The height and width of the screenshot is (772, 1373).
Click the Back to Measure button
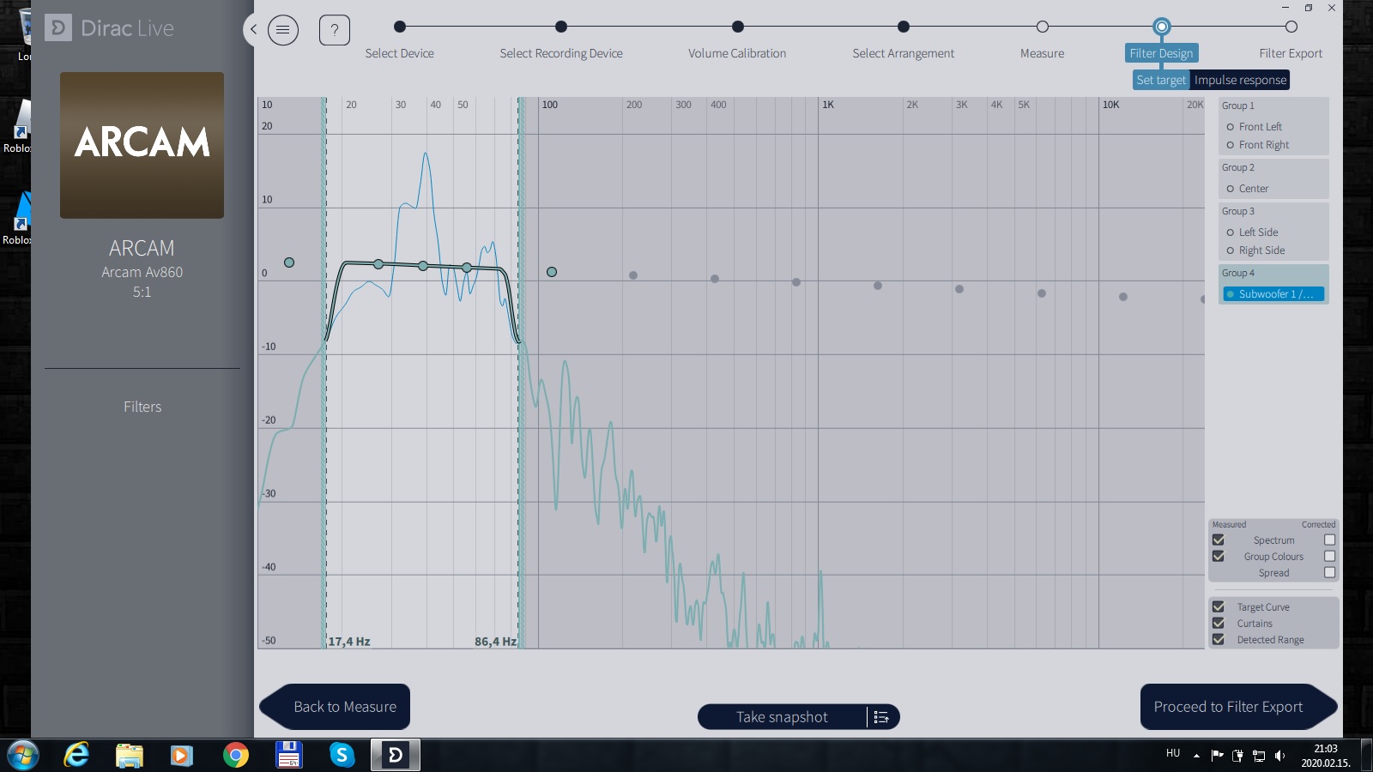click(335, 707)
